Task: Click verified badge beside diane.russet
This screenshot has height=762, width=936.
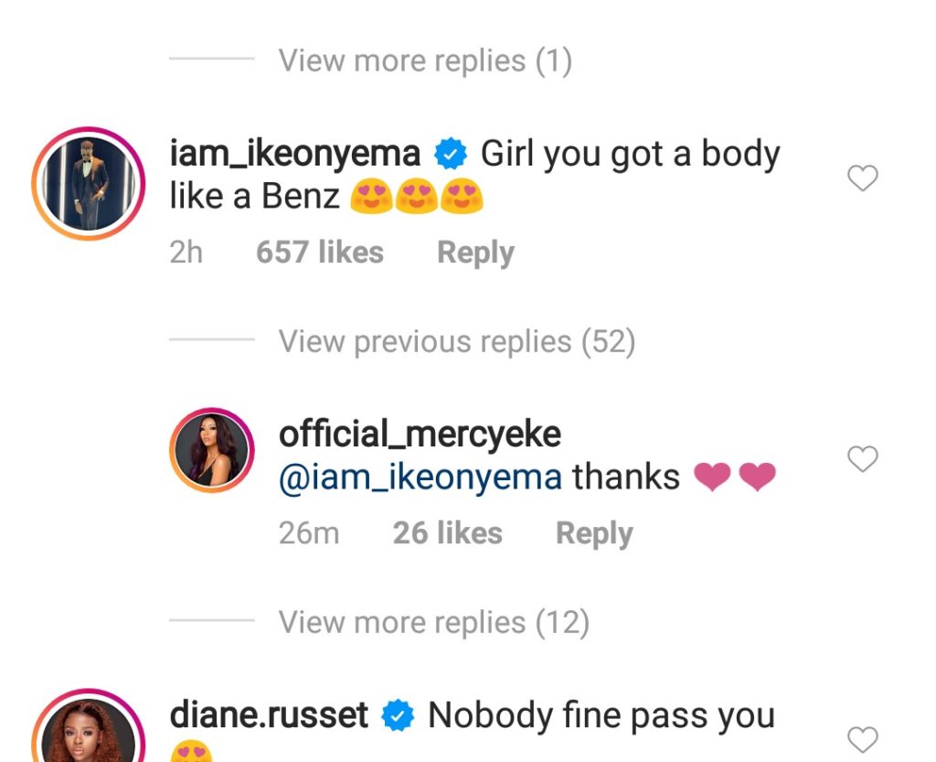Action: click(398, 716)
